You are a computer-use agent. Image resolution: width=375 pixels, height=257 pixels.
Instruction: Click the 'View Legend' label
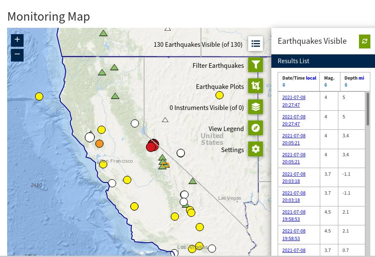tap(226, 129)
